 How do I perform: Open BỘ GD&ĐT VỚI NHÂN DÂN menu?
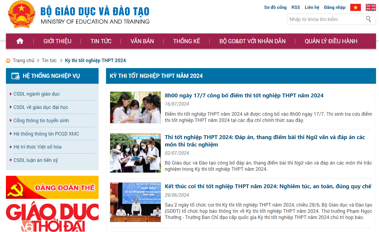(253, 41)
